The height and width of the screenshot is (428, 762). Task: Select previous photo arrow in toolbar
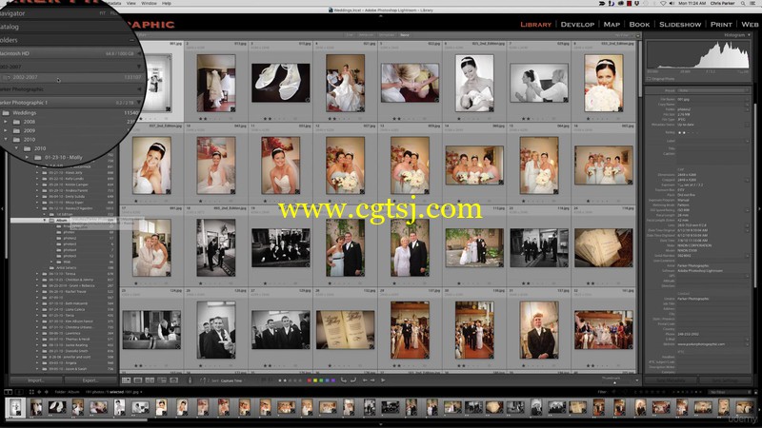(x=365, y=380)
